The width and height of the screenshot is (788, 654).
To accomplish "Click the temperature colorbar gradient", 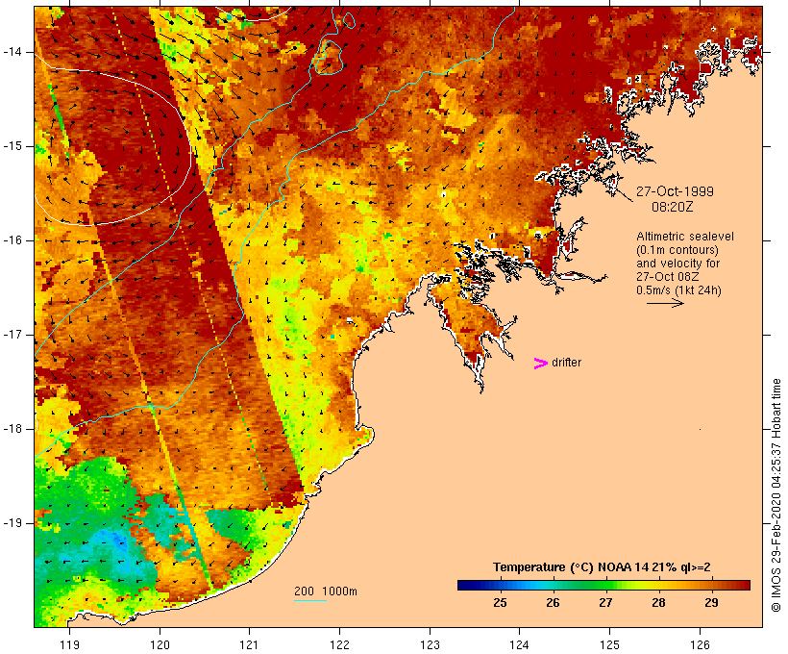I will (603, 585).
